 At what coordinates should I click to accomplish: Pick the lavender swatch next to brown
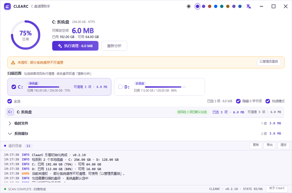(234, 6)
